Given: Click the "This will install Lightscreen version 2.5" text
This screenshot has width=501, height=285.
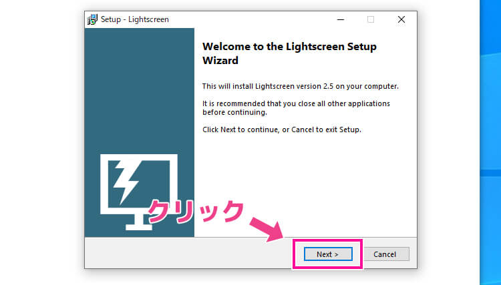Looking at the screenshot, I should click(300, 86).
